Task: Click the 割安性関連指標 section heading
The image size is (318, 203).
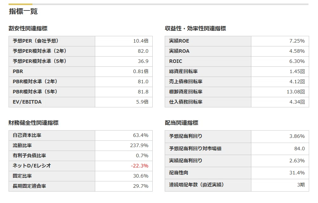Action: click(x=28, y=28)
